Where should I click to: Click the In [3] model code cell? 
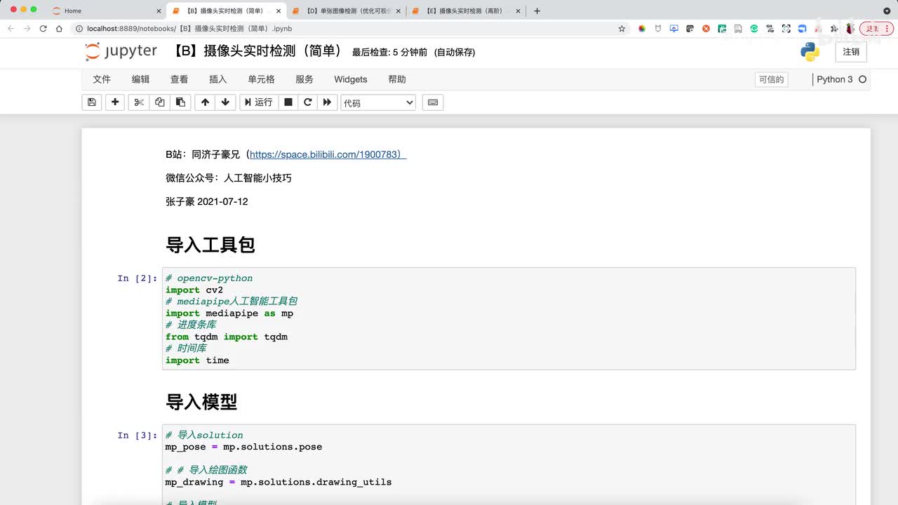coord(509,464)
